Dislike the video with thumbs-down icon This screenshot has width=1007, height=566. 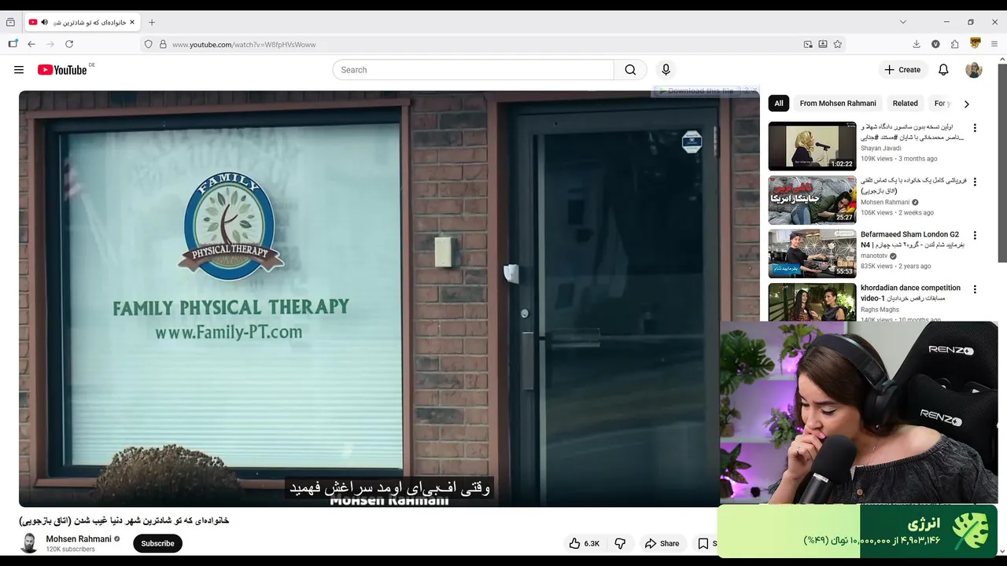tap(620, 543)
